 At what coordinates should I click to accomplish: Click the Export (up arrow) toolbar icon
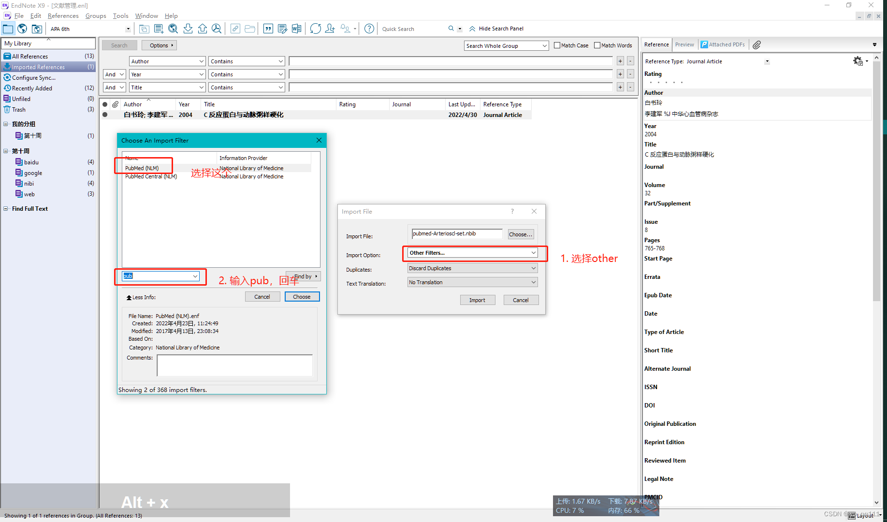203,29
